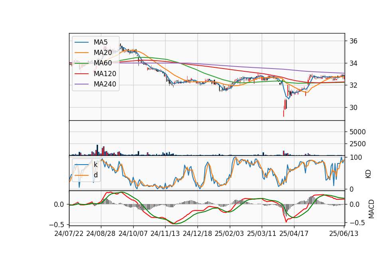383x275 pixels.
Task: Click the k legend label in KD panel
Action: coord(95,165)
